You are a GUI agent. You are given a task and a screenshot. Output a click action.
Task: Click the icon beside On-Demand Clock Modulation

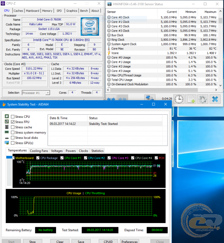pos(109,84)
